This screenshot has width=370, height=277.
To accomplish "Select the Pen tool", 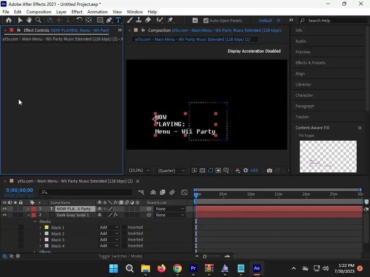I will tap(109, 20).
